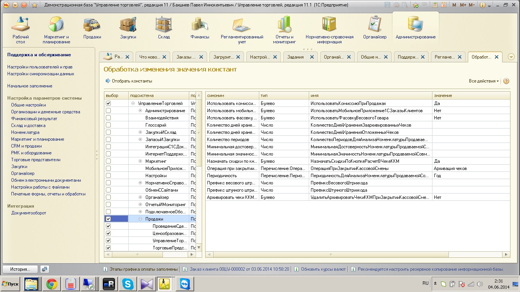The image size is (520, 292).
Task: Click the M- memory button
Action: (472, 5)
